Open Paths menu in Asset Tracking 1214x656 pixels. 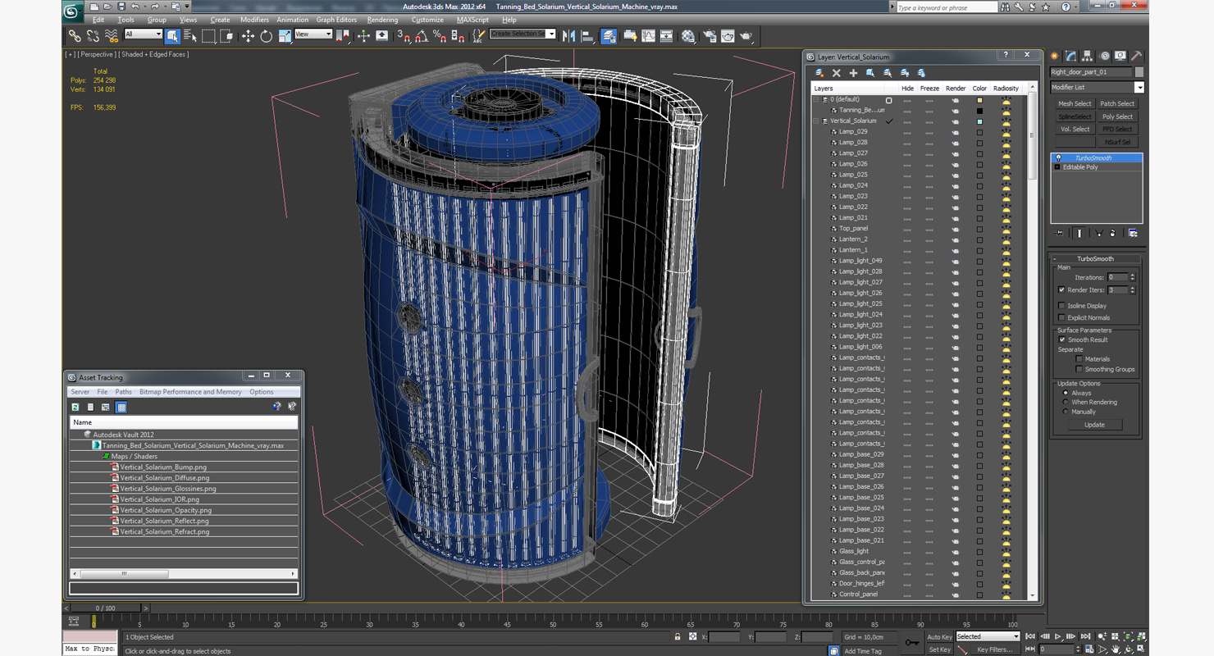click(123, 392)
